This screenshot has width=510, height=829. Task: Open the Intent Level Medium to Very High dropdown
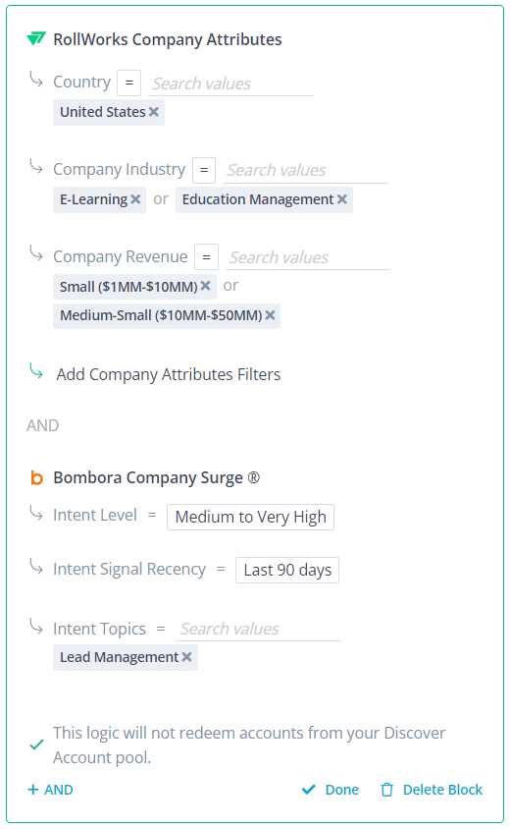tap(250, 517)
